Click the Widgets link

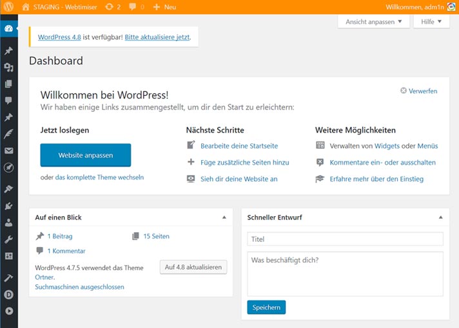tap(387, 146)
